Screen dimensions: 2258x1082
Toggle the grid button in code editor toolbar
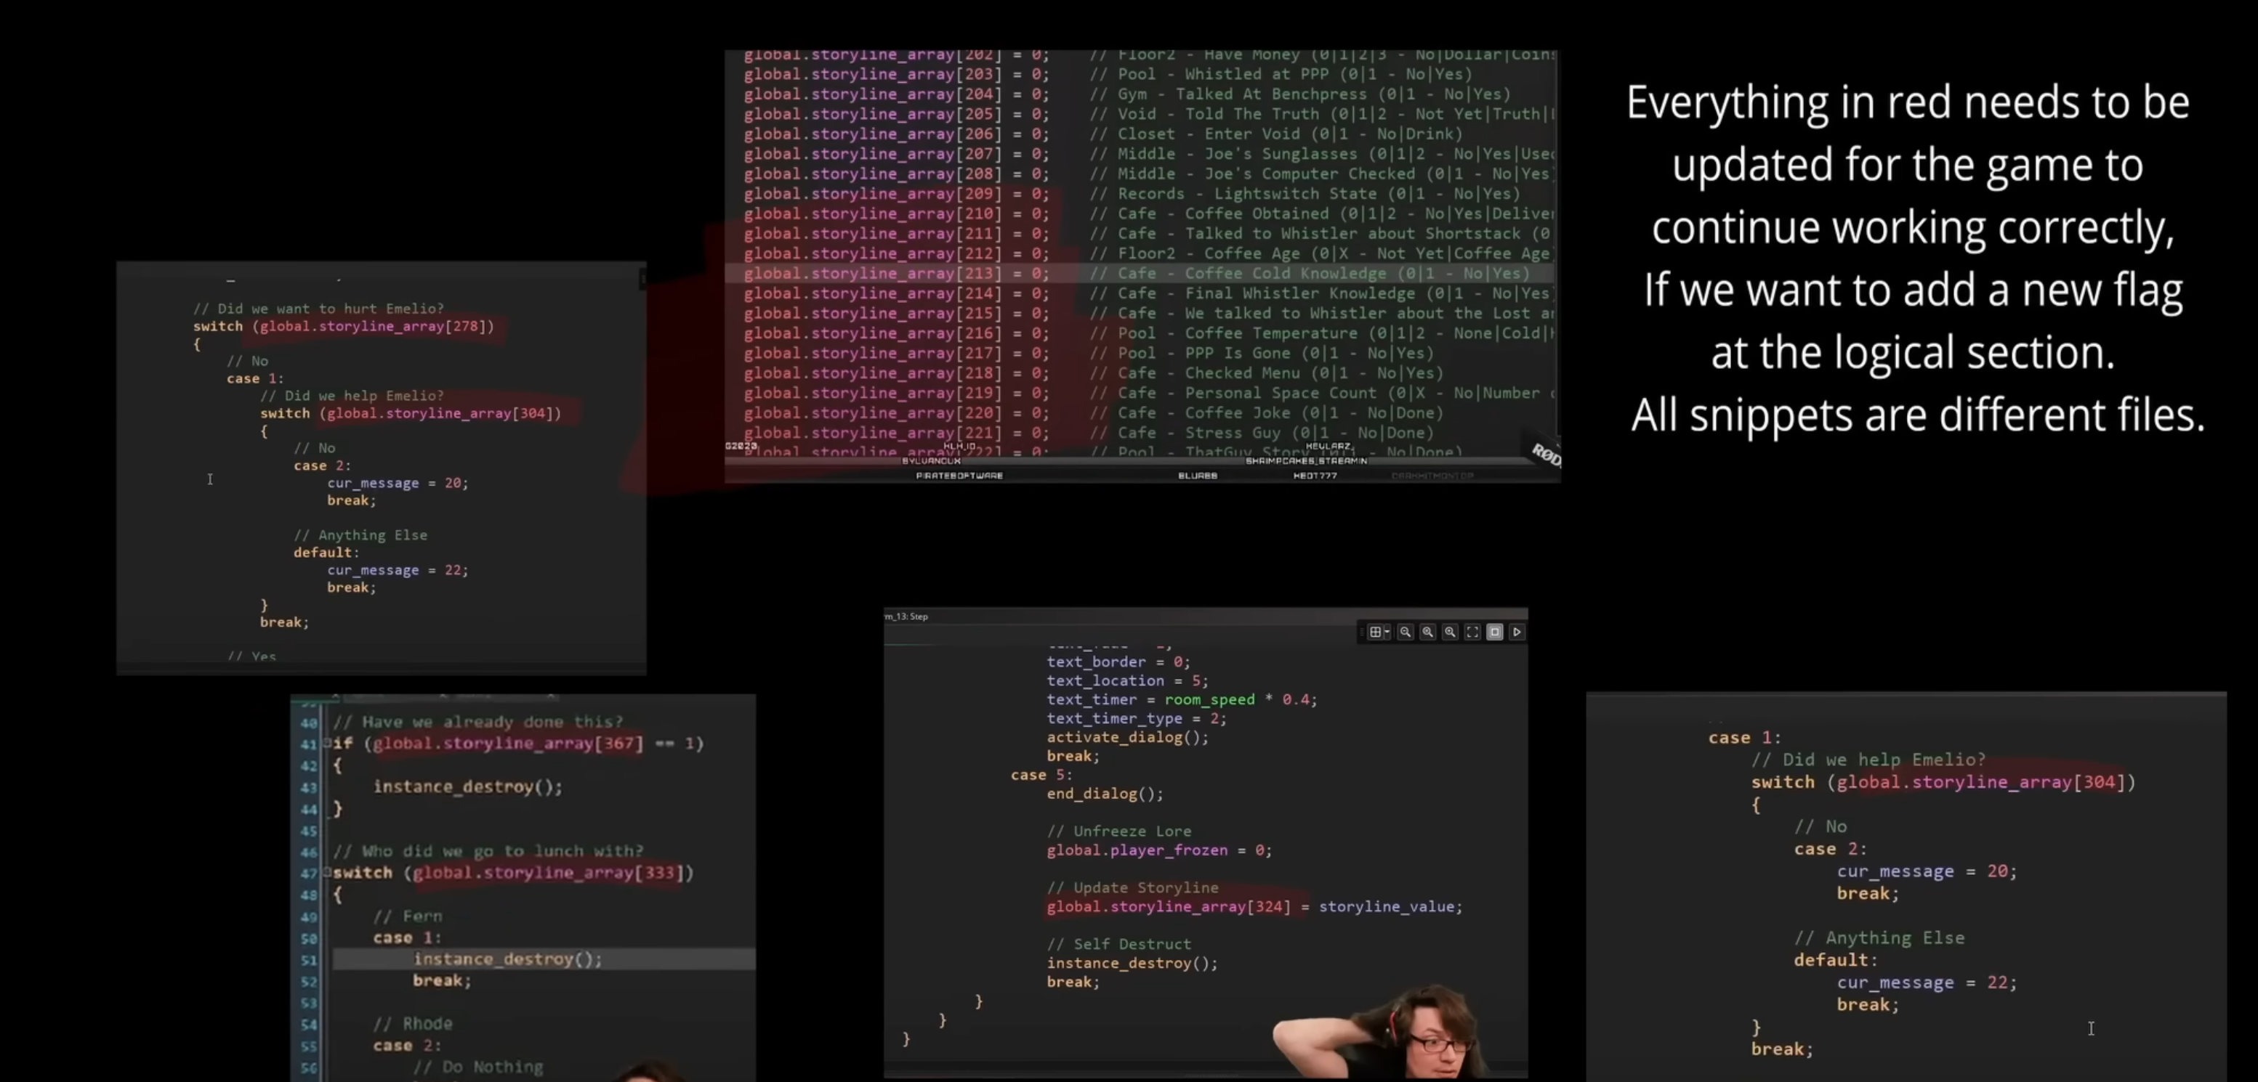coord(1375,632)
